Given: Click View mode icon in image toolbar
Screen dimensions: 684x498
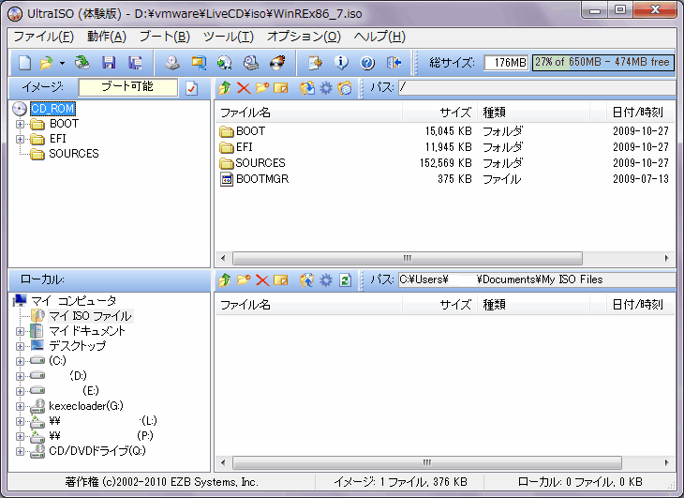Looking at the screenshot, I should click(x=345, y=88).
